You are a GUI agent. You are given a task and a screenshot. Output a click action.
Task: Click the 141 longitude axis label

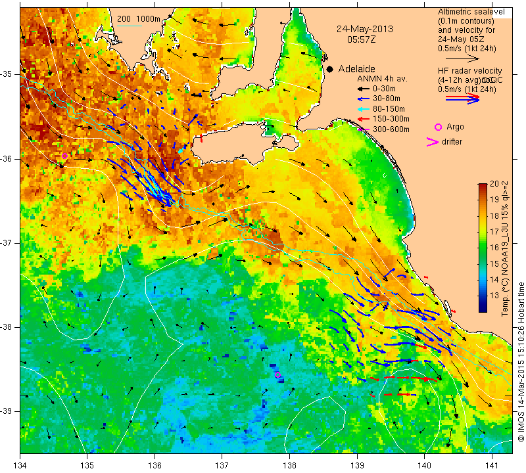[x=492, y=466]
